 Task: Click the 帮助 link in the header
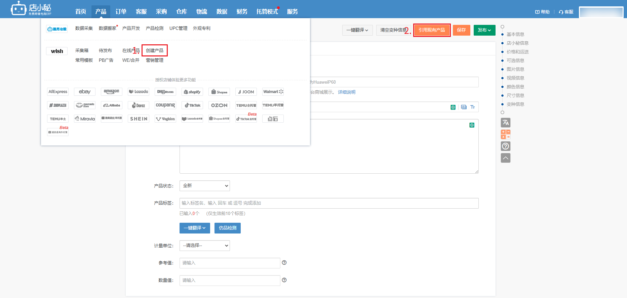click(x=542, y=12)
